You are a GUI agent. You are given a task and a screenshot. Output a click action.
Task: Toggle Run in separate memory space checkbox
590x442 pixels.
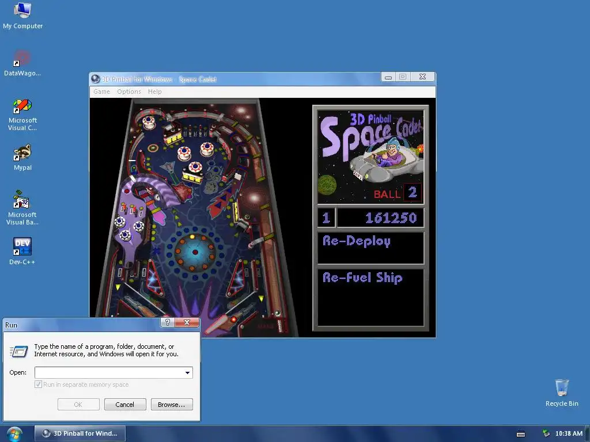(38, 384)
